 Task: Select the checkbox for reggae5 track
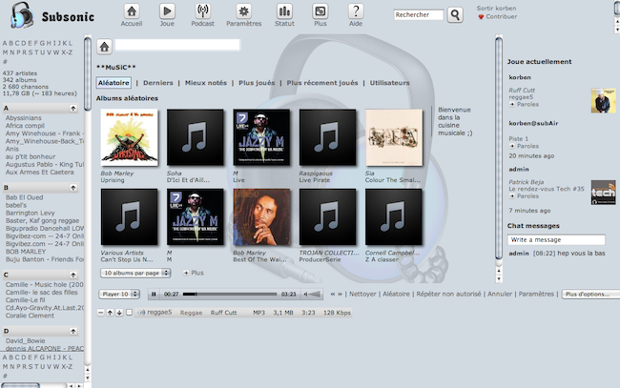point(129,313)
